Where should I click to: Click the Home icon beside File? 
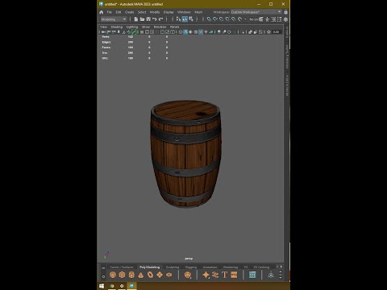102,12
